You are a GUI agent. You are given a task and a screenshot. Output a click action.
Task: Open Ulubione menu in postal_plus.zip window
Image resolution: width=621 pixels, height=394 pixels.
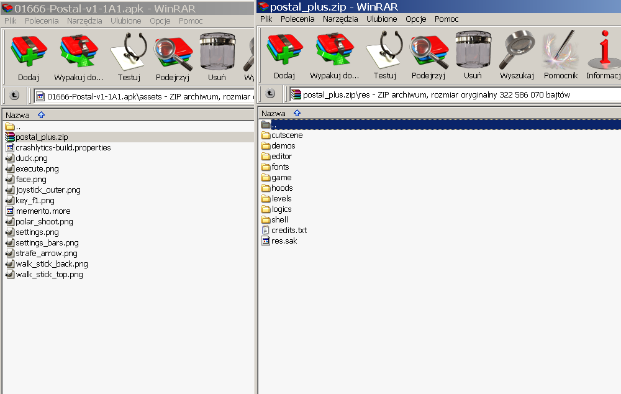coord(382,19)
